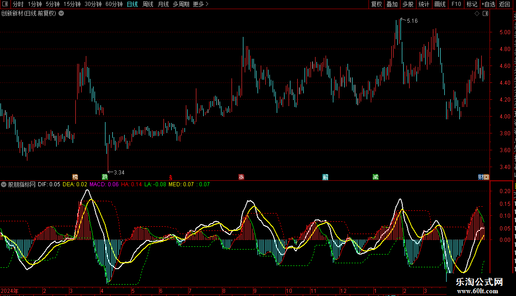Viewport: 516px width, 296px height.
Task: Click the 跌 event marker icon
Action: pos(105,177)
